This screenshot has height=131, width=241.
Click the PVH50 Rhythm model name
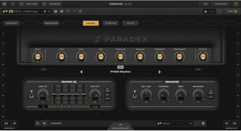coord(120,72)
